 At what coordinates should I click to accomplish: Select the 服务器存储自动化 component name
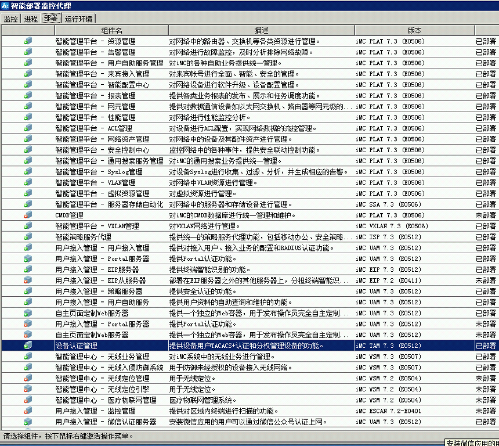[x=109, y=204]
